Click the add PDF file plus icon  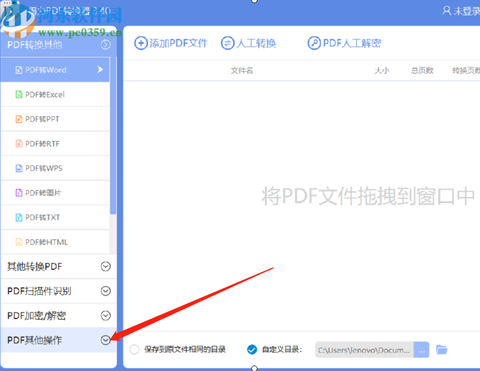pos(141,43)
